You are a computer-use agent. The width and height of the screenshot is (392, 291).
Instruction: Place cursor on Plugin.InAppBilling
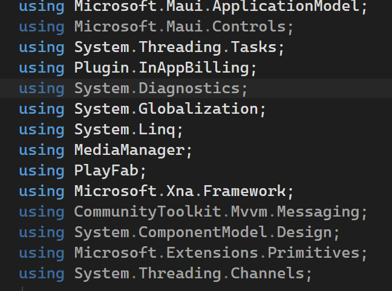[162, 68]
